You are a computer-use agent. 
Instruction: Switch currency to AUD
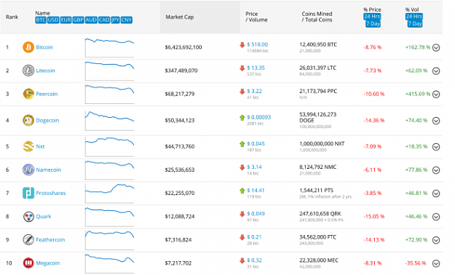point(91,20)
